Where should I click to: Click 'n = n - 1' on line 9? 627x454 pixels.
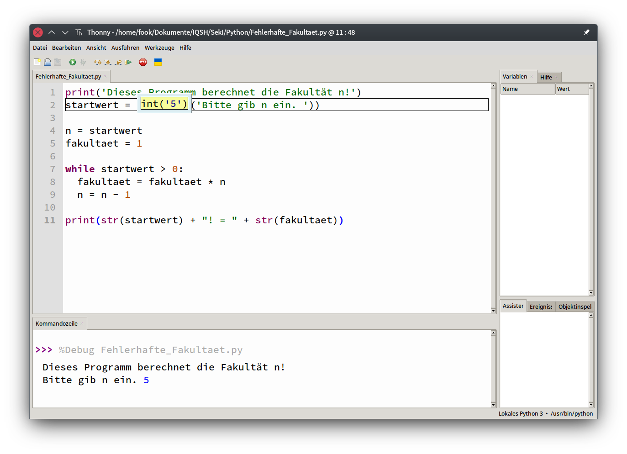[x=104, y=195]
